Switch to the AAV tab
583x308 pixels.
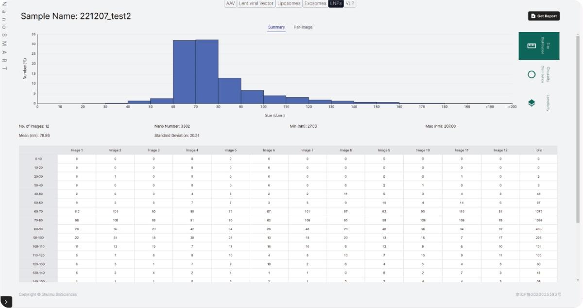[x=231, y=3]
